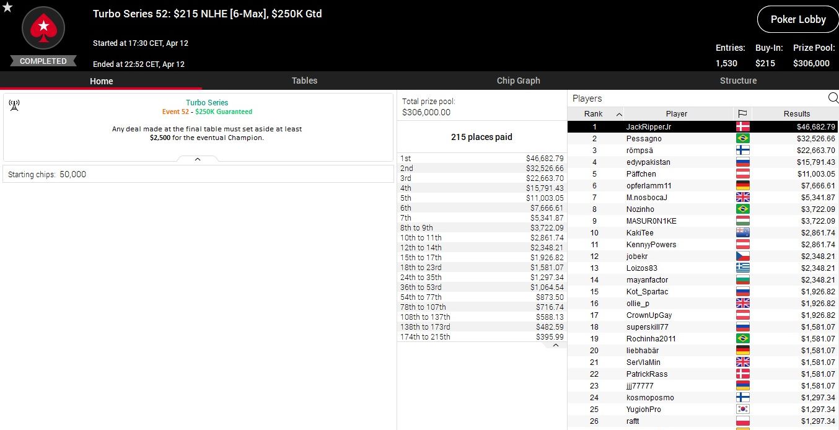Click the Denmark flag beside JackRipperJr
The height and width of the screenshot is (430, 839).
point(742,127)
